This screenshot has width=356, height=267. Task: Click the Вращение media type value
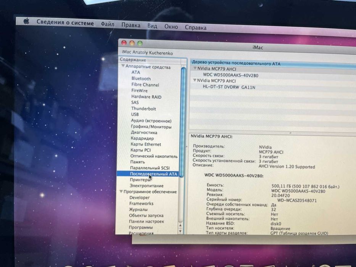[280, 228]
